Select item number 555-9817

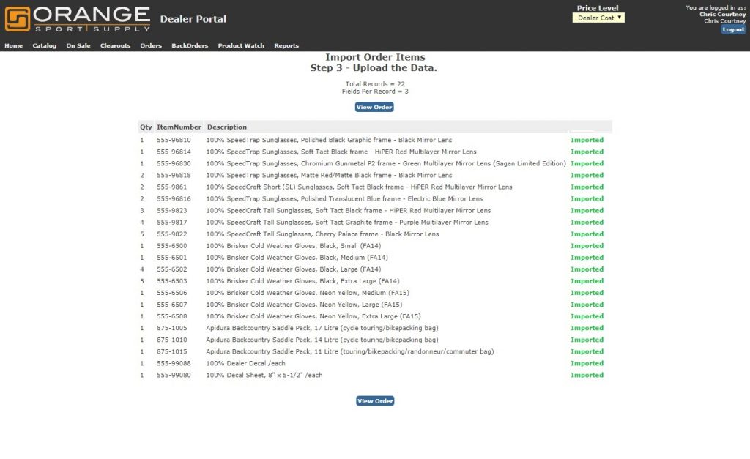point(171,223)
